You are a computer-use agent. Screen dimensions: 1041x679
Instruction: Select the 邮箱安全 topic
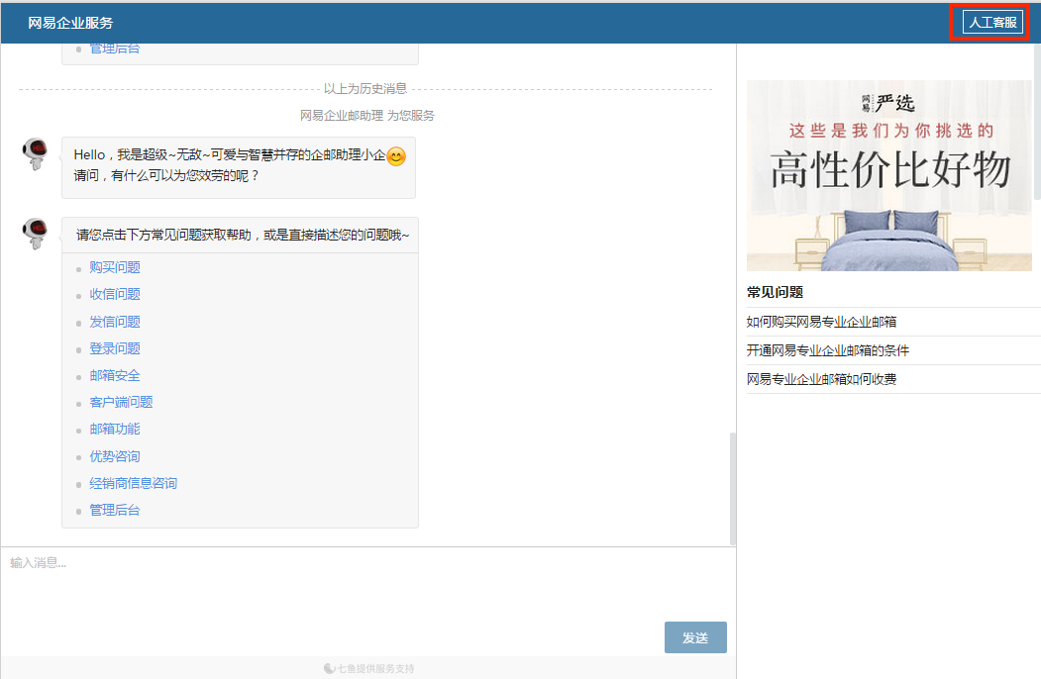tap(115, 375)
